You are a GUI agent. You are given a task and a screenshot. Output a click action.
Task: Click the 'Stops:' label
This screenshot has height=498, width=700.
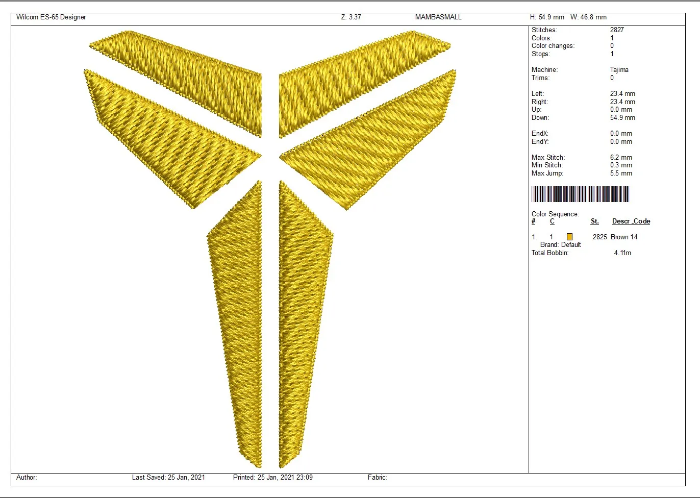pos(540,54)
